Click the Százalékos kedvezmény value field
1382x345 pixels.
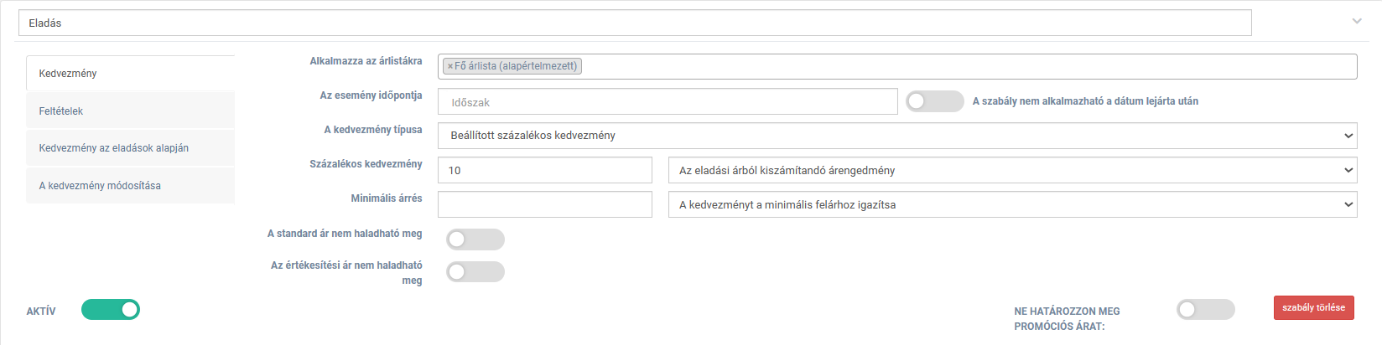(x=544, y=170)
